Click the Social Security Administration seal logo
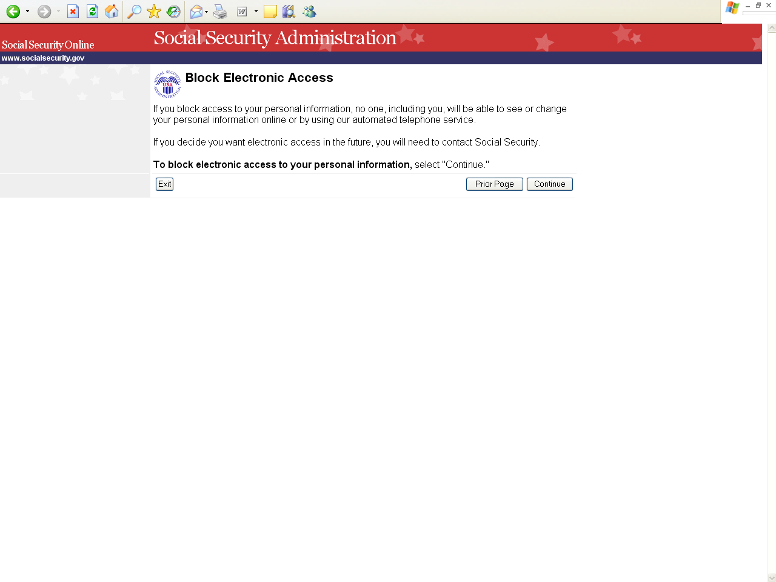The height and width of the screenshot is (582, 776). [167, 84]
